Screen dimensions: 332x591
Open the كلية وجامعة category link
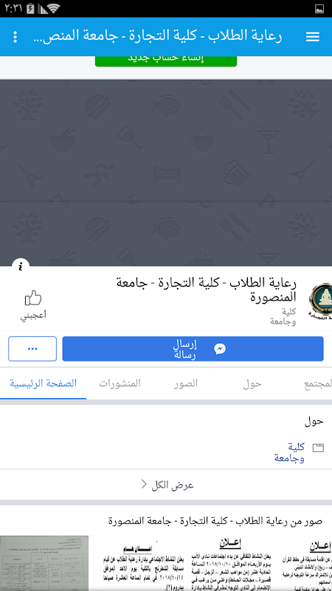(x=289, y=453)
